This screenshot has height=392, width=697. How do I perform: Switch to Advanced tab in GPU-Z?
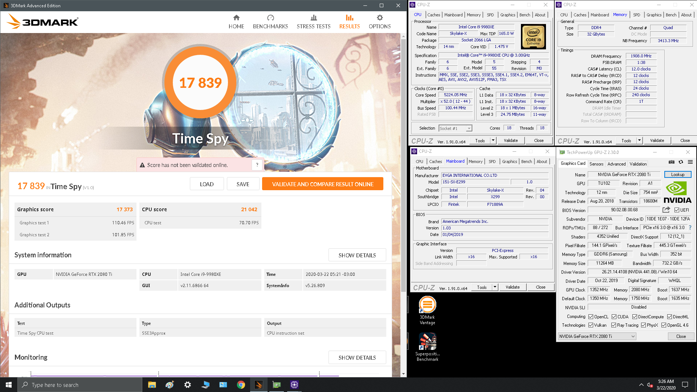(616, 164)
